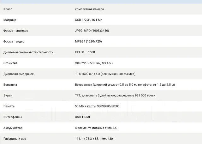202x144 pixels.
Task: Click the 'компактная камера' value
Action: [x=89, y=9]
